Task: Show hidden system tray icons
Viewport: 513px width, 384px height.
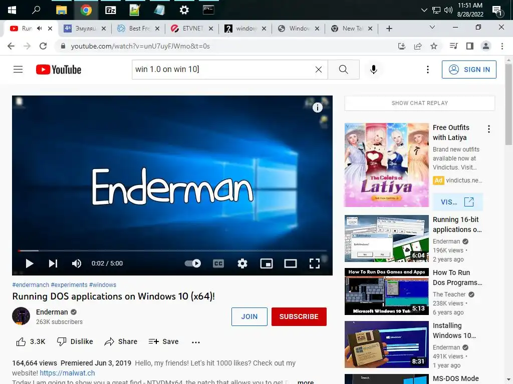Action: click(424, 10)
